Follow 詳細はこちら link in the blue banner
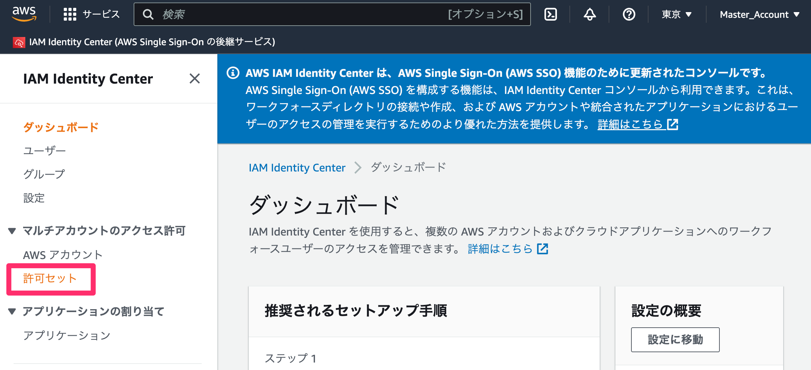Viewport: 811px width, 370px height. tap(638, 124)
